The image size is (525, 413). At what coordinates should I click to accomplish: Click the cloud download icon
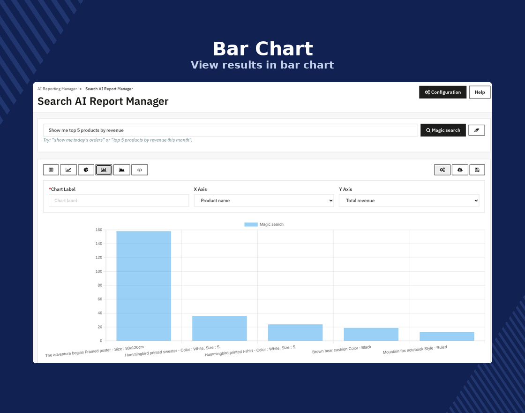click(x=460, y=170)
